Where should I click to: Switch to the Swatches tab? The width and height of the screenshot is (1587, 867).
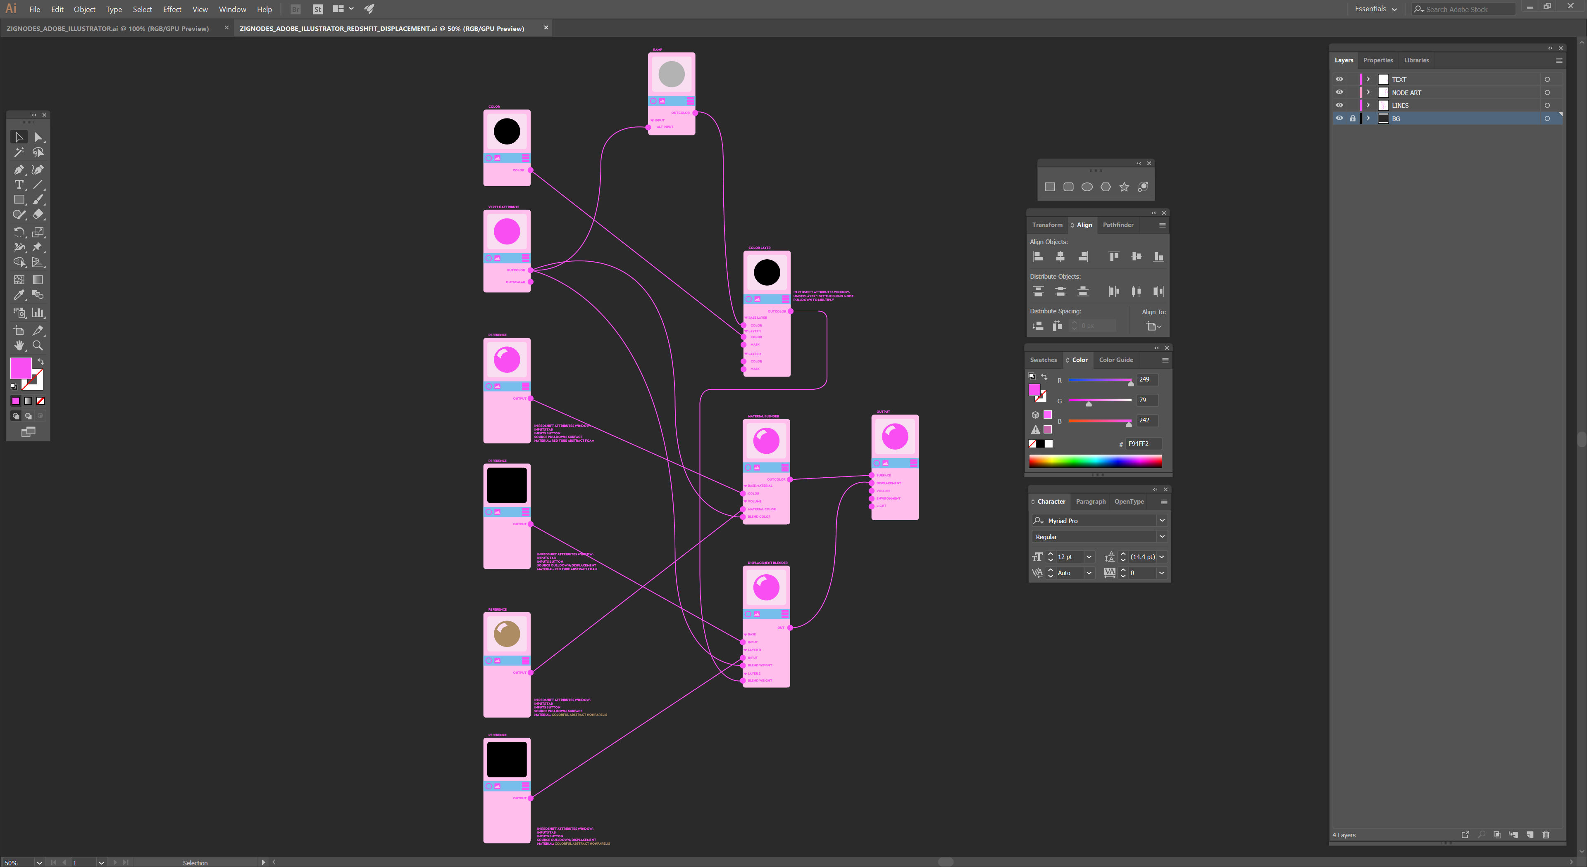pyautogui.click(x=1043, y=360)
